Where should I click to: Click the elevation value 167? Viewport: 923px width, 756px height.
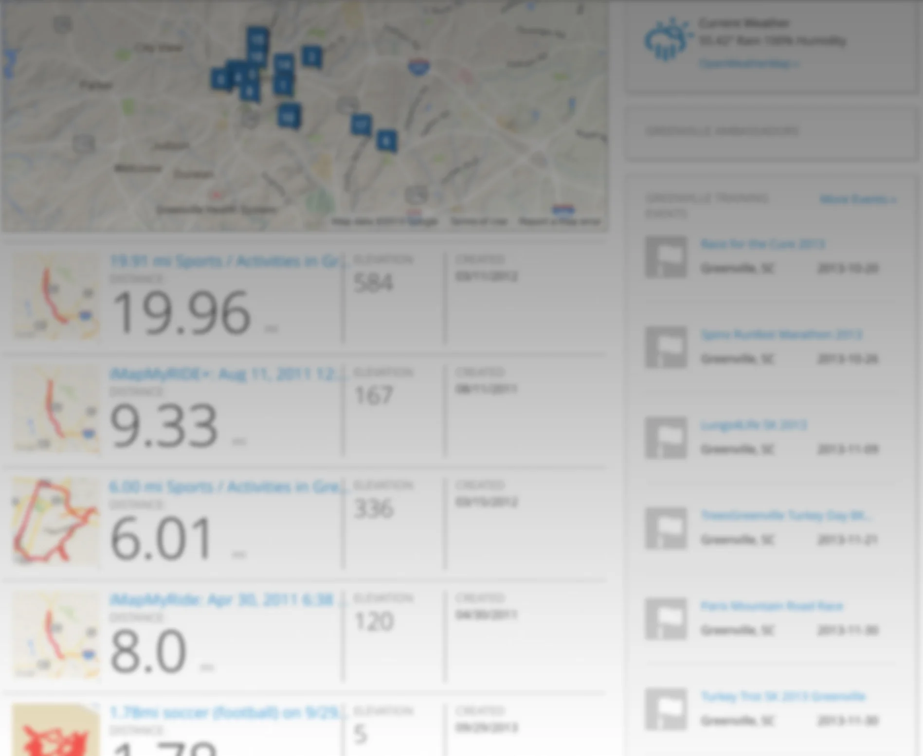click(x=373, y=396)
